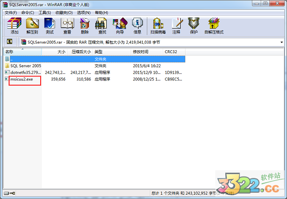
Task: Select the msicuu2.exe file name
Action: (22, 79)
